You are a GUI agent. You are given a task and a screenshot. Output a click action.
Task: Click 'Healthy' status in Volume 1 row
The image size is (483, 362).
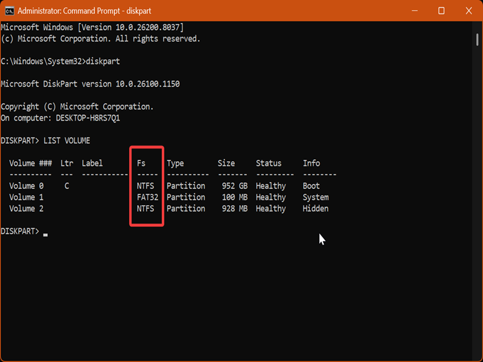[x=270, y=198]
